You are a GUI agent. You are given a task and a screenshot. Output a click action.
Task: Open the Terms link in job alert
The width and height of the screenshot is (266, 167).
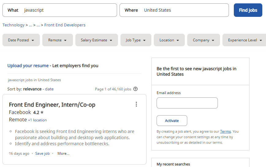pos(226,131)
